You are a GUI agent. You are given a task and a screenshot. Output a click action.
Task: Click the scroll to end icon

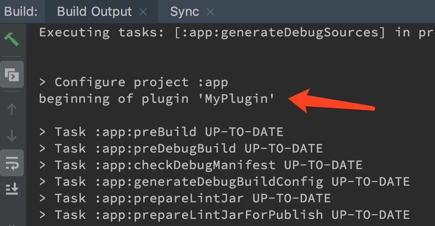point(11,189)
